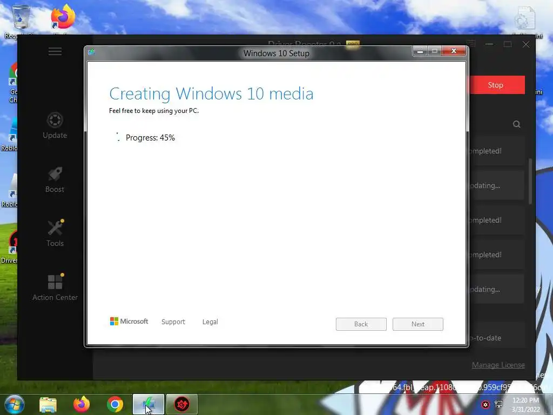Minimize the Driver Booster window

(x=489, y=44)
